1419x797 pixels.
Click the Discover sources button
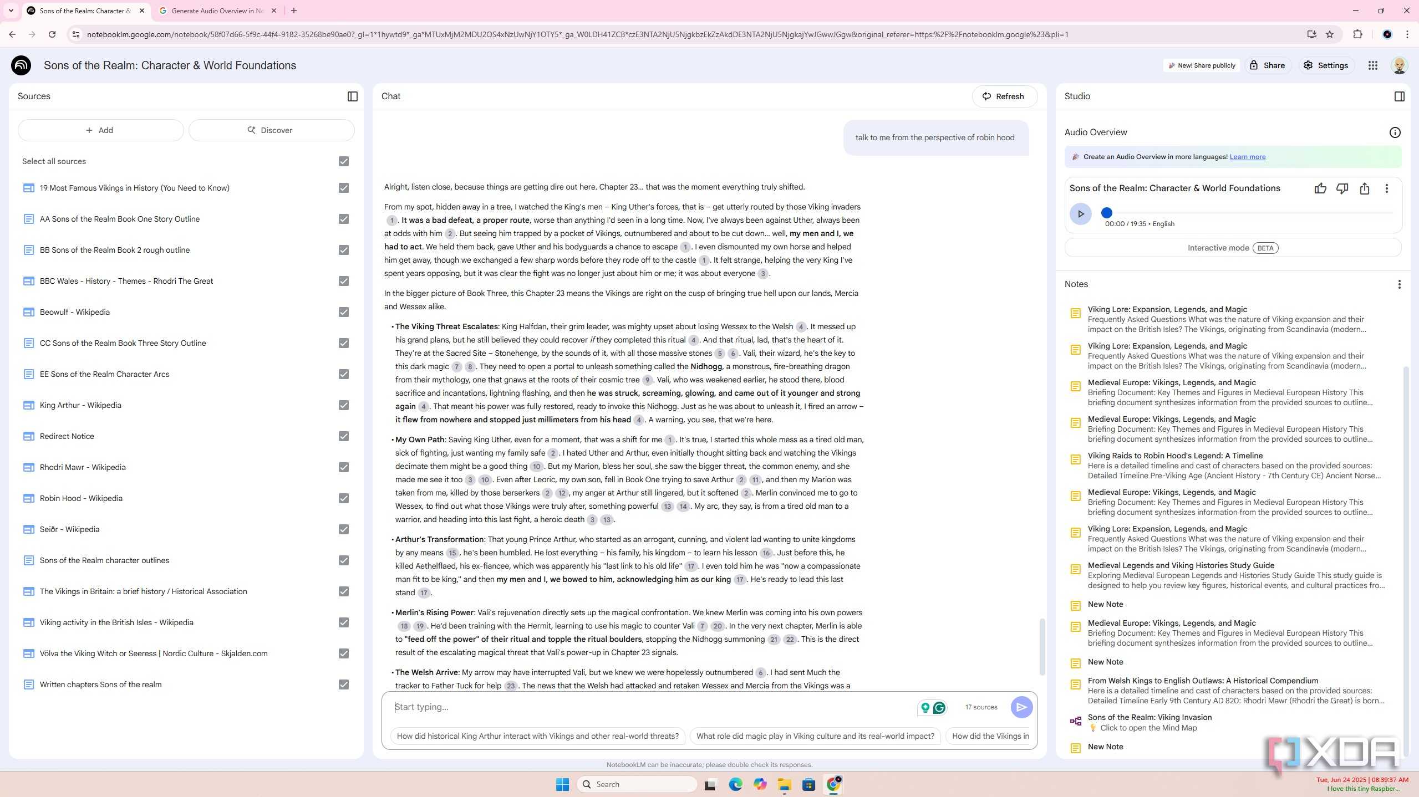pyautogui.click(x=271, y=130)
